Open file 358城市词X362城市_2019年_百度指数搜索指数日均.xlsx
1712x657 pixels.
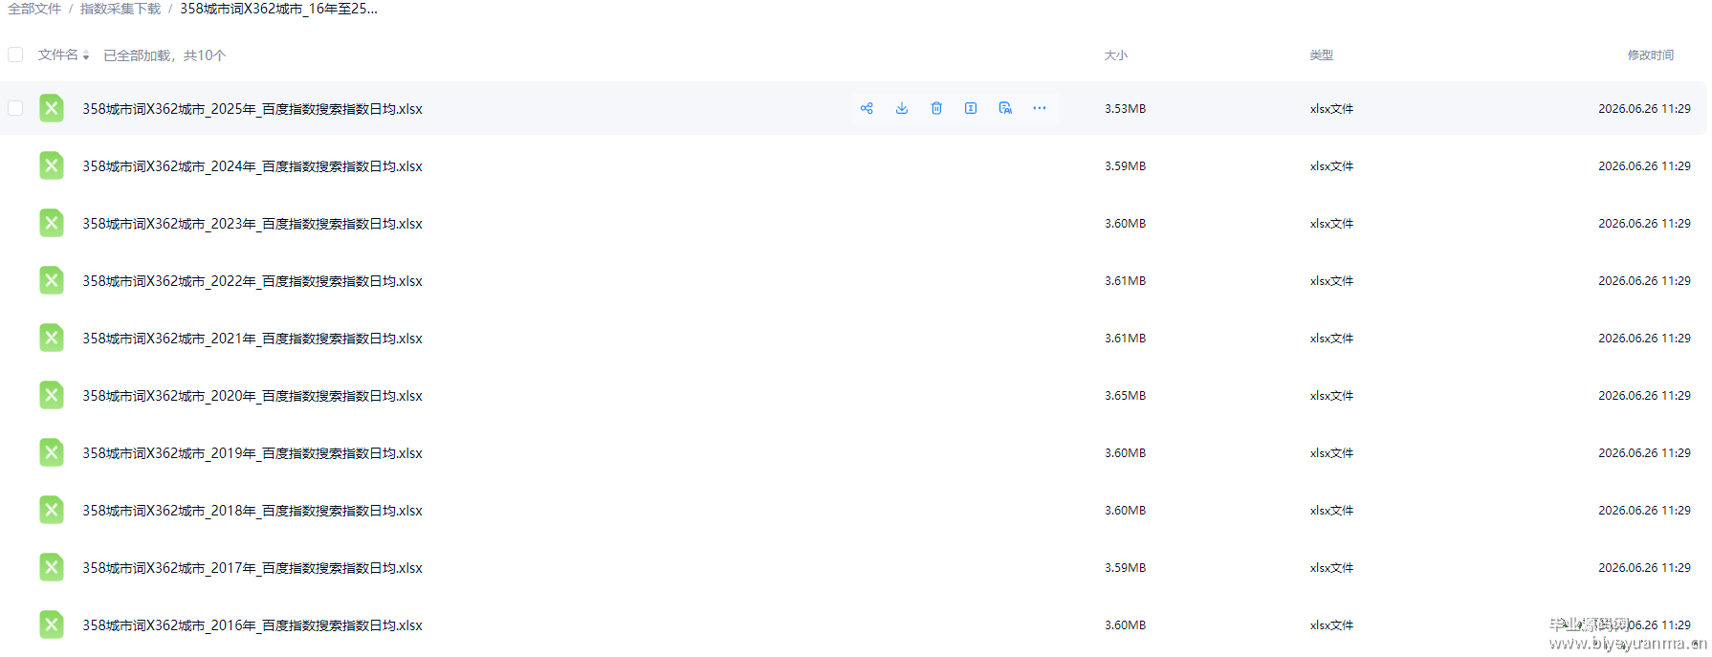click(x=252, y=453)
